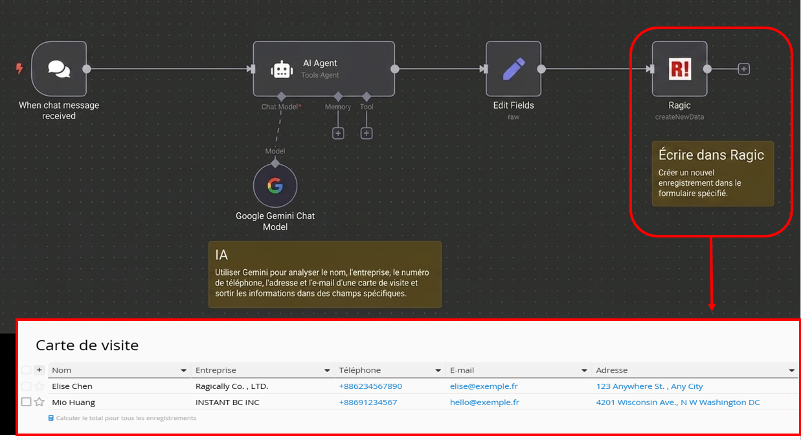Open the Nom column dropdown arrow
Viewport: 801px width, 440px height.
pyautogui.click(x=183, y=371)
